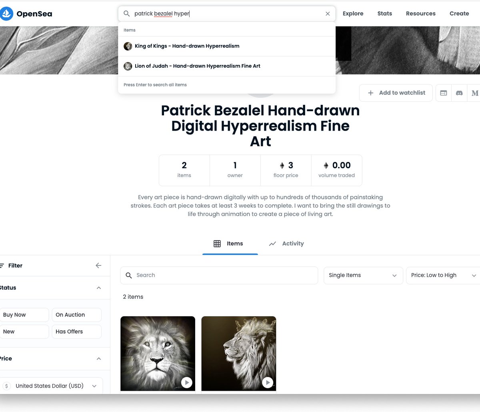Click the Filter heading
This screenshot has height=412, width=480.
click(x=15, y=265)
